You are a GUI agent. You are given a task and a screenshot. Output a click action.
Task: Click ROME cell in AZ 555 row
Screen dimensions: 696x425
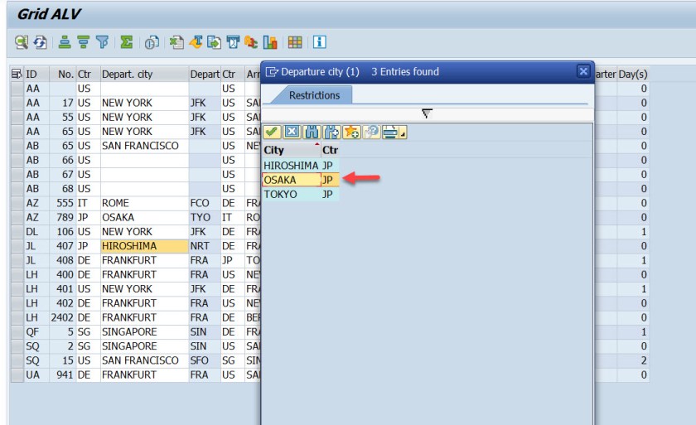pos(144,203)
